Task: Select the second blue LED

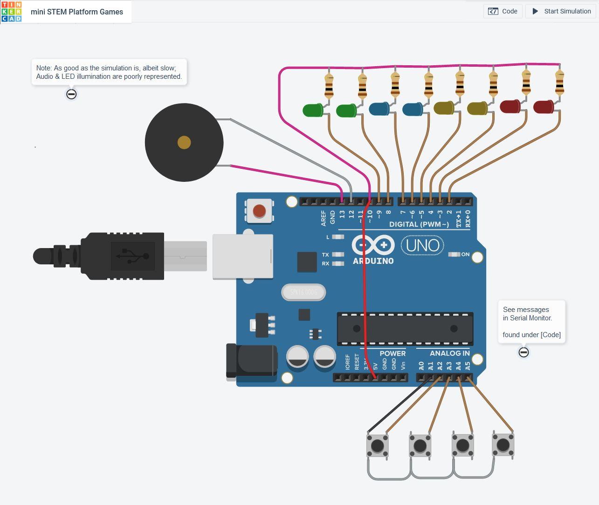Action: click(413, 109)
